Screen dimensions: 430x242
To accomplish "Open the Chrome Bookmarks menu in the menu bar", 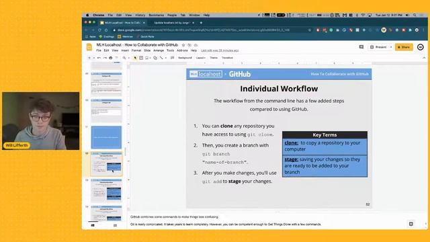I will pyautogui.click(x=156, y=15).
